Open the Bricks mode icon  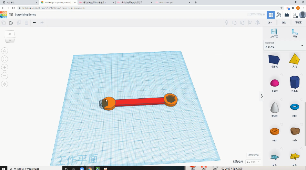click(287, 15)
